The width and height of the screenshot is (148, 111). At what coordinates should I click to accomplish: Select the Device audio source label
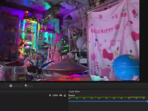click(x=72, y=95)
